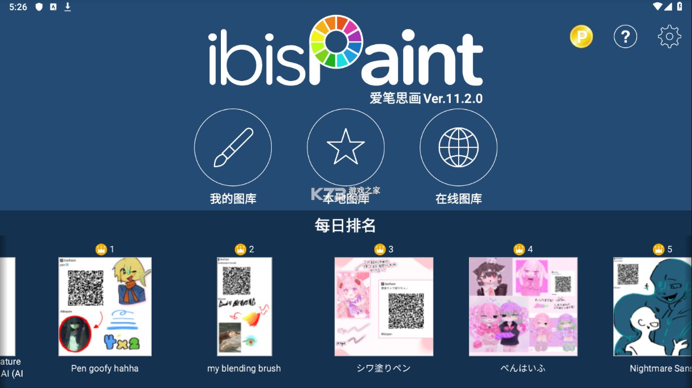Open My Gallery with the paintbrush icon
The height and width of the screenshot is (388, 692).
click(x=233, y=148)
